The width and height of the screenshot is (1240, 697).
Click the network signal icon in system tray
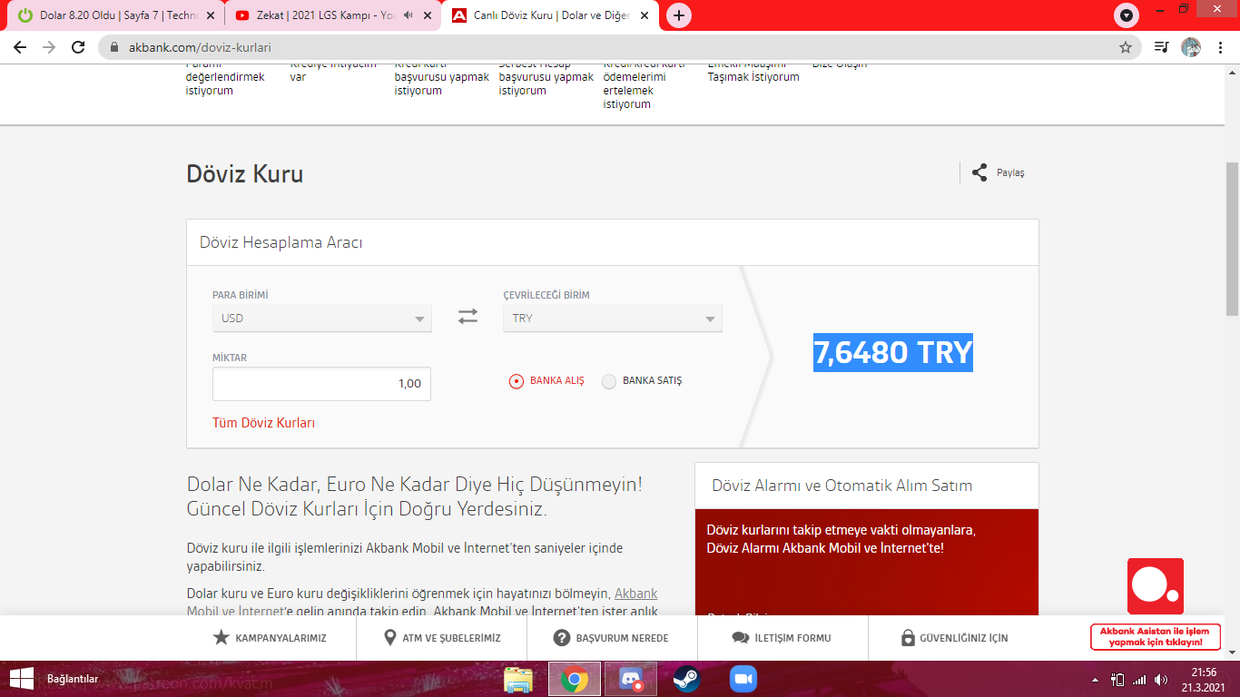coord(1139,680)
